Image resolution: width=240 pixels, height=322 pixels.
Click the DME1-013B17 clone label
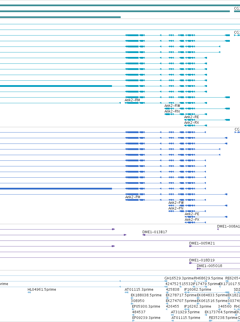click(155, 232)
